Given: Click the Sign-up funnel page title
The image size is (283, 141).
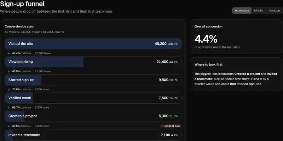Looking at the screenshot, I should [22, 4].
